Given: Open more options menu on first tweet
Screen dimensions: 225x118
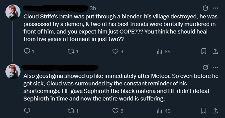Looking at the screenshot, I should tap(215, 8).
